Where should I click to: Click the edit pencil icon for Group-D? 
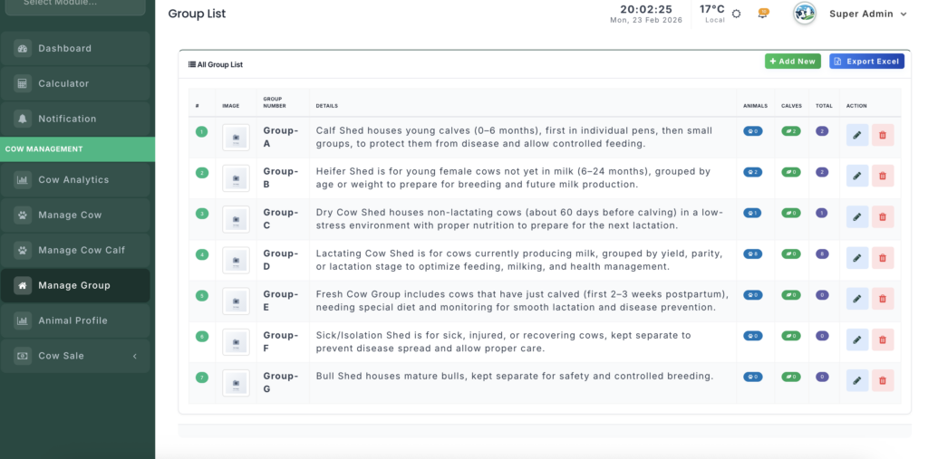856,258
